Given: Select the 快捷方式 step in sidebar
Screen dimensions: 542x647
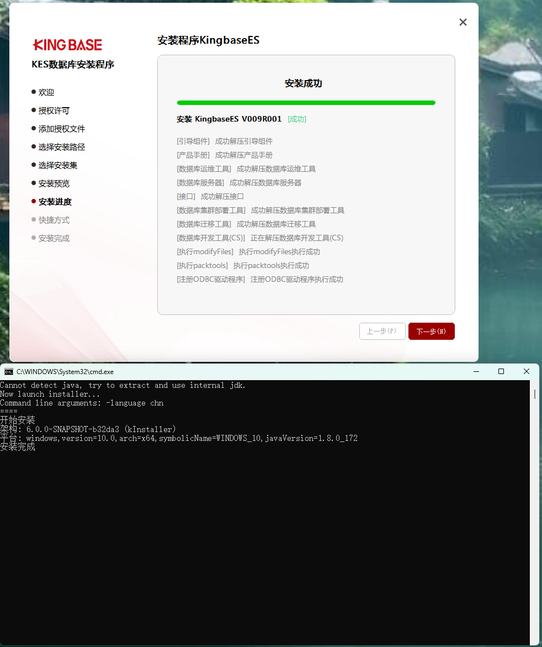Looking at the screenshot, I should pos(51,220).
